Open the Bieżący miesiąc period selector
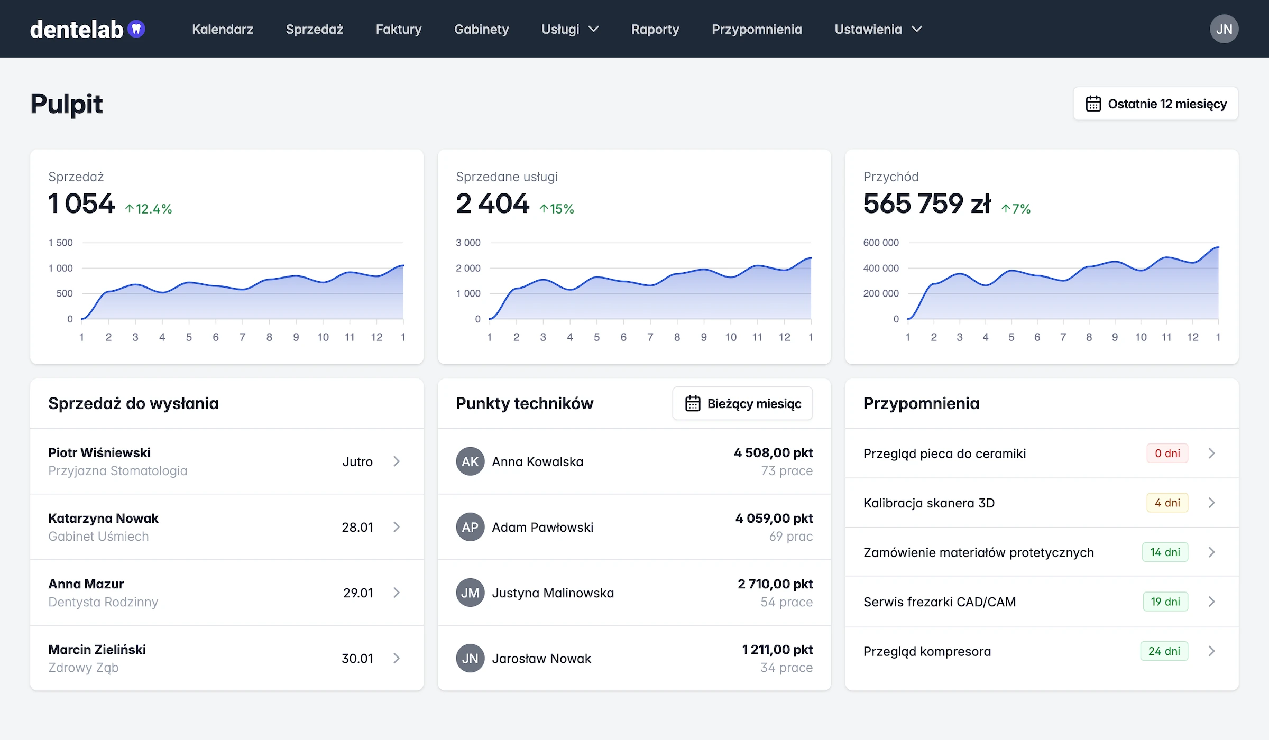This screenshot has width=1269, height=740. [x=742, y=403]
